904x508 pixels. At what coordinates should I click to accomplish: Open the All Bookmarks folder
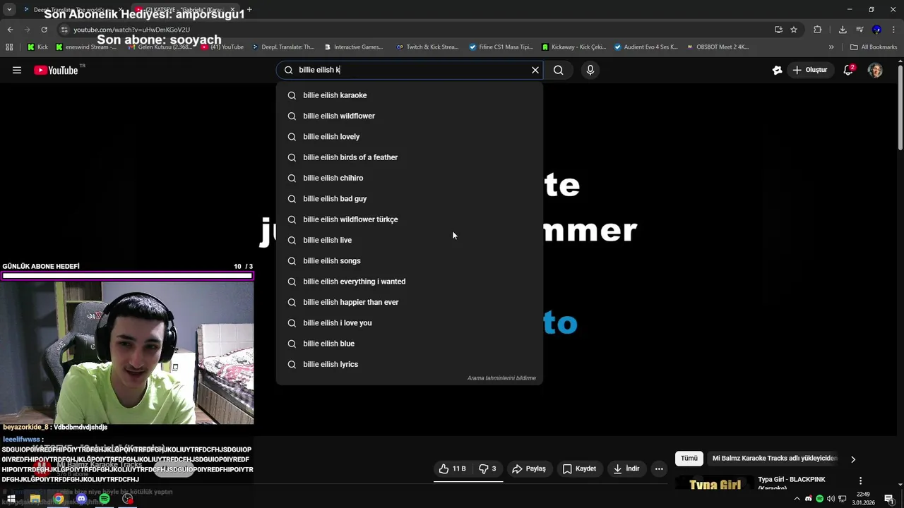(x=874, y=47)
